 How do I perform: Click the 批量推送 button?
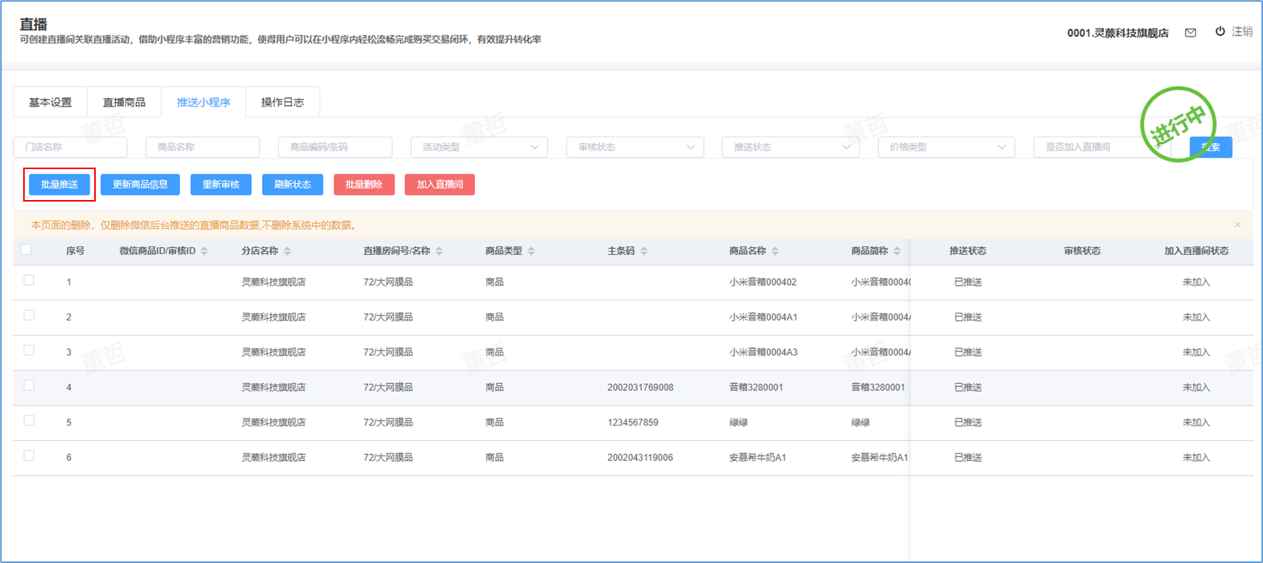pos(59,185)
